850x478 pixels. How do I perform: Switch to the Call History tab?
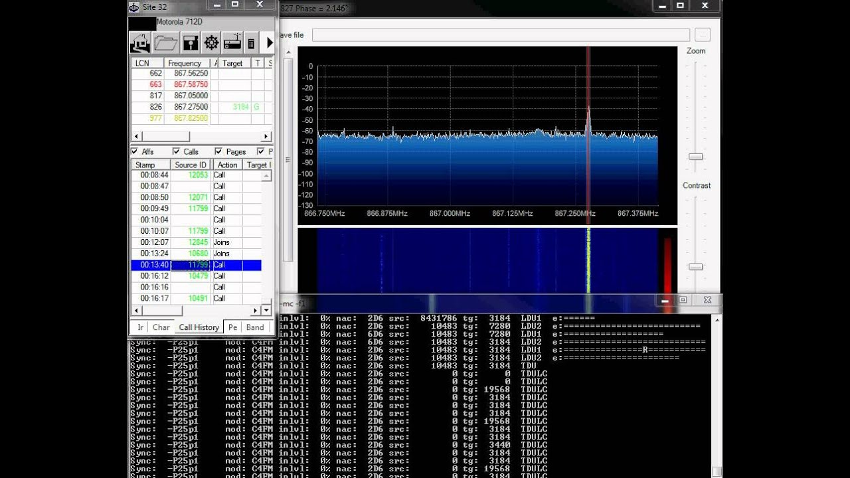point(199,327)
